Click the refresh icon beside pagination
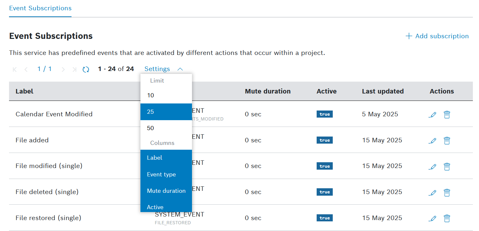Viewport: 479px width, 231px height. pyautogui.click(x=86, y=69)
